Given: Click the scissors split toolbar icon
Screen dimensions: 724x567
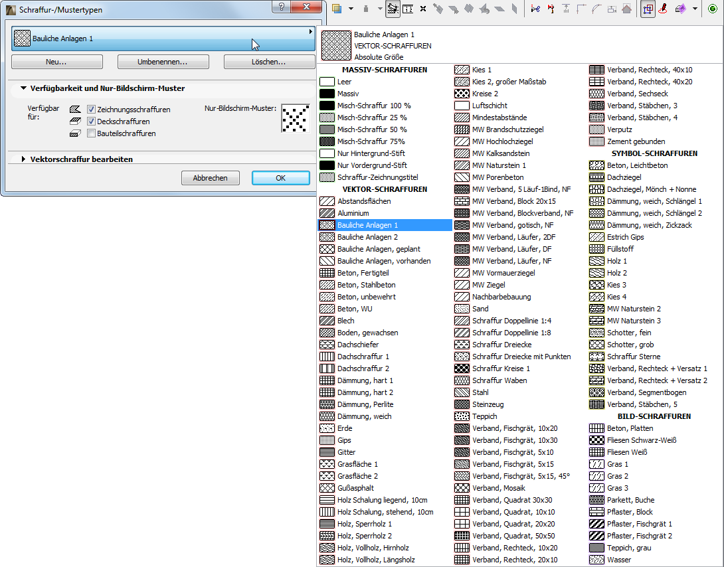Looking at the screenshot, I should 535,9.
